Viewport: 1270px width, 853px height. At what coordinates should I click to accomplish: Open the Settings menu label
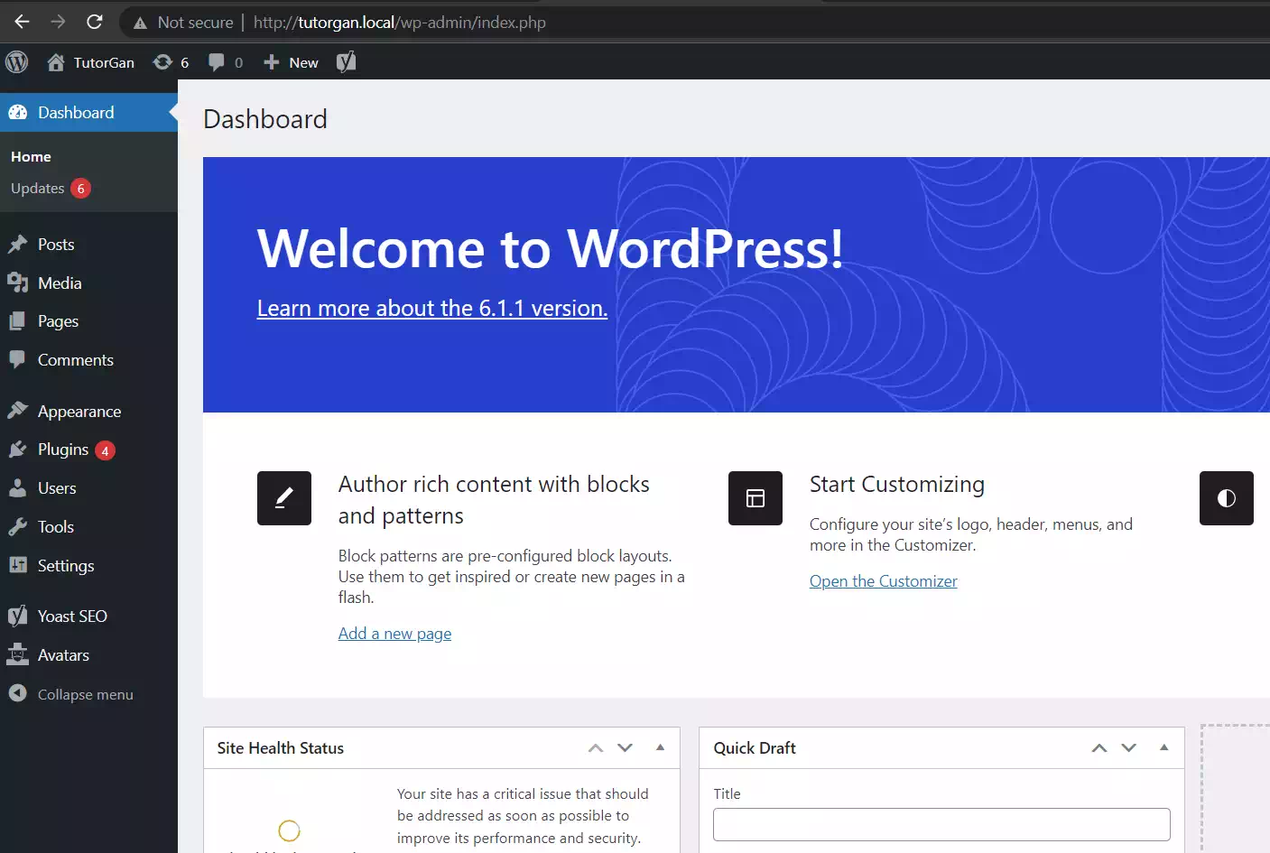click(x=66, y=566)
